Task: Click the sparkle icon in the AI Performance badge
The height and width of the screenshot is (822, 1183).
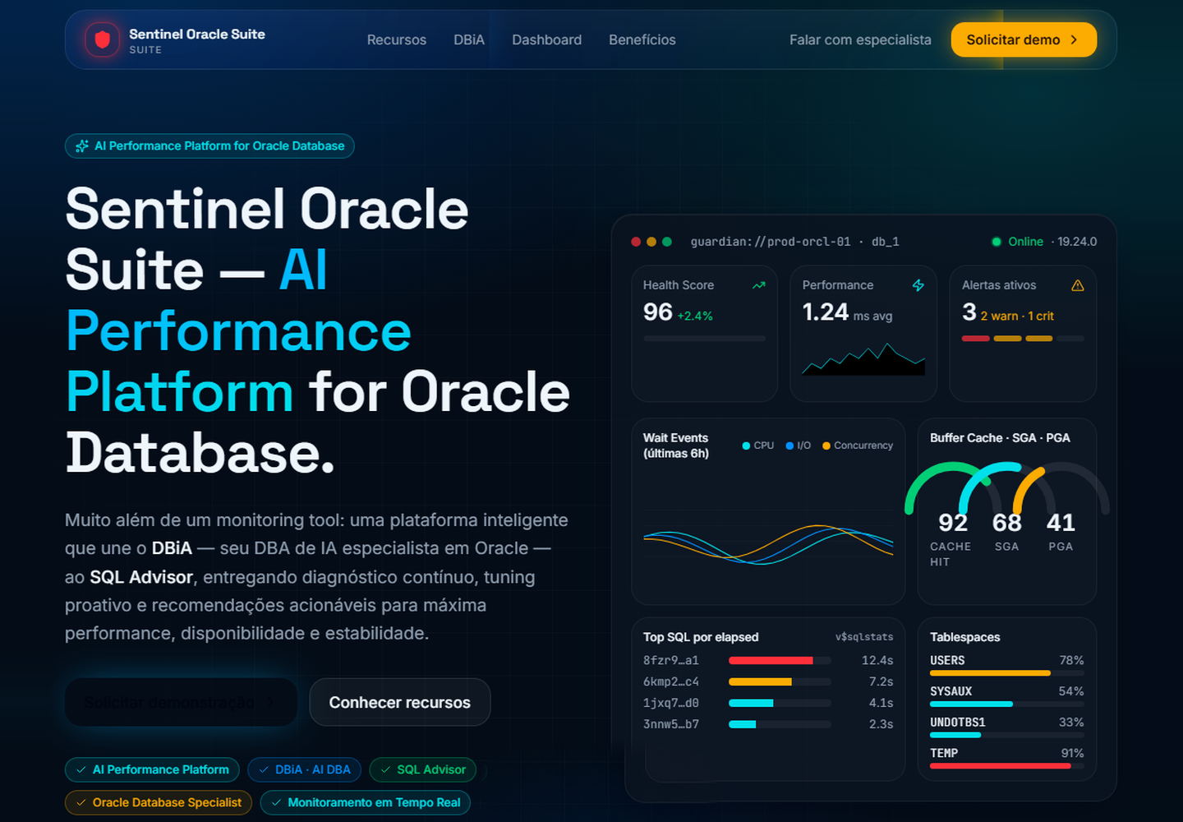Action: [82, 146]
